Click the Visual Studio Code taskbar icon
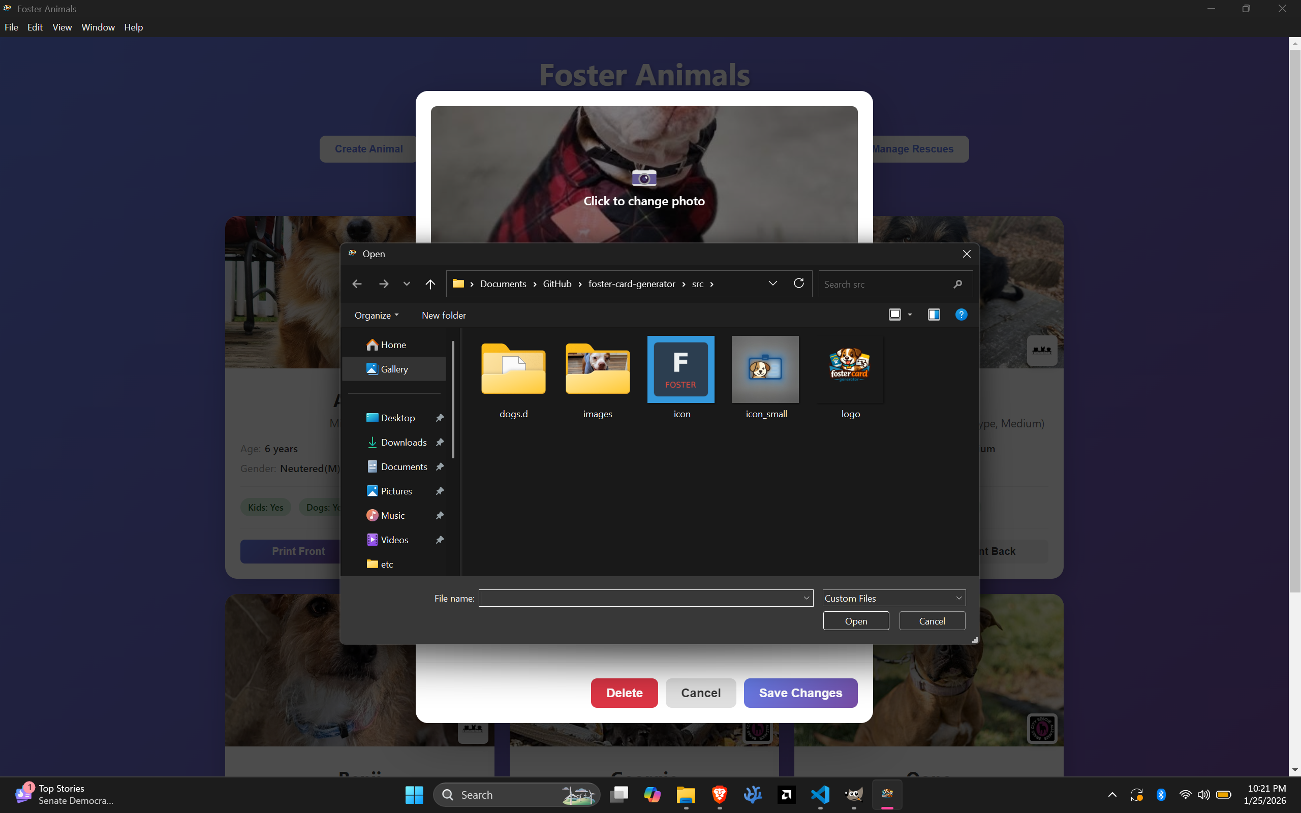The height and width of the screenshot is (813, 1301). [x=820, y=794]
